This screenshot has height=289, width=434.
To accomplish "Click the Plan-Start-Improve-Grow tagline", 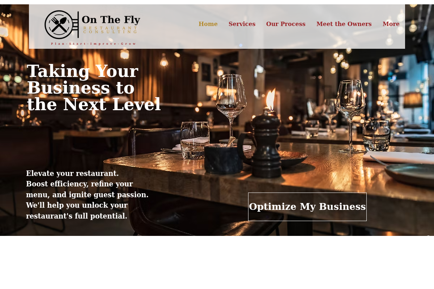I will [x=94, y=44].
